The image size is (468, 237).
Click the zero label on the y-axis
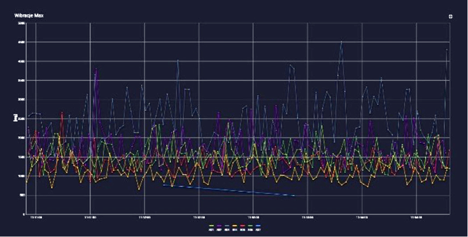[24, 214]
